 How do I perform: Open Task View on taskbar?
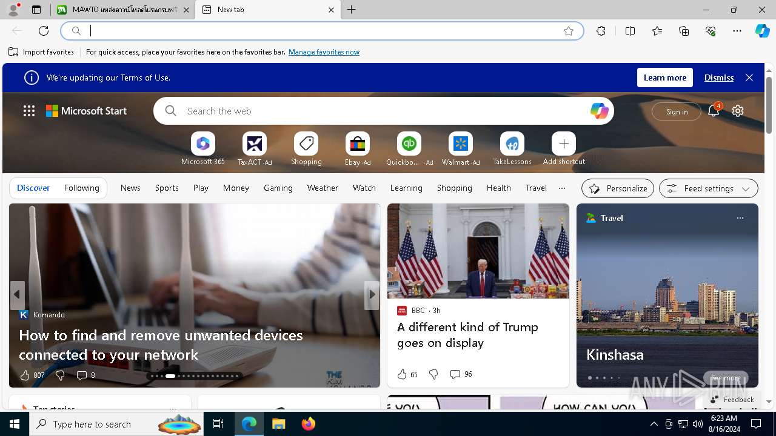click(218, 424)
